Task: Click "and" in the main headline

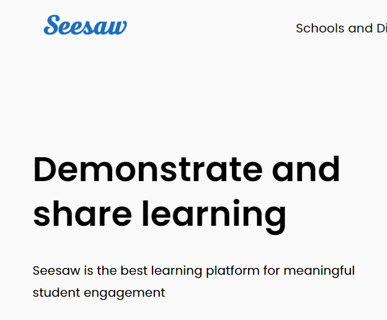Action: pos(306,169)
